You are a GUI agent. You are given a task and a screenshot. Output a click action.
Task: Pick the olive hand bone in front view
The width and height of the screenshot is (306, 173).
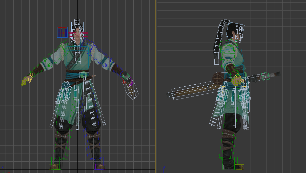point(25,81)
